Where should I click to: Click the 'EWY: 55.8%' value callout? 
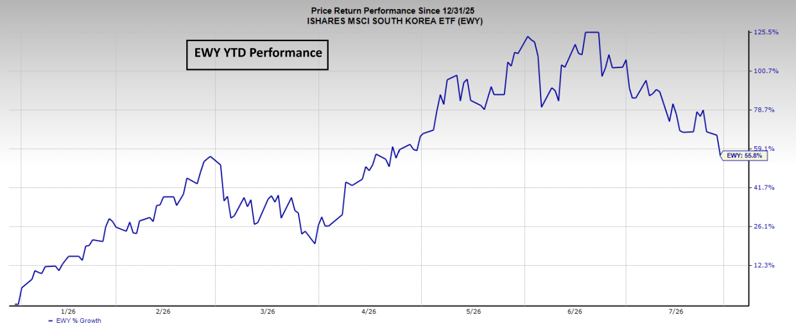tap(743, 155)
